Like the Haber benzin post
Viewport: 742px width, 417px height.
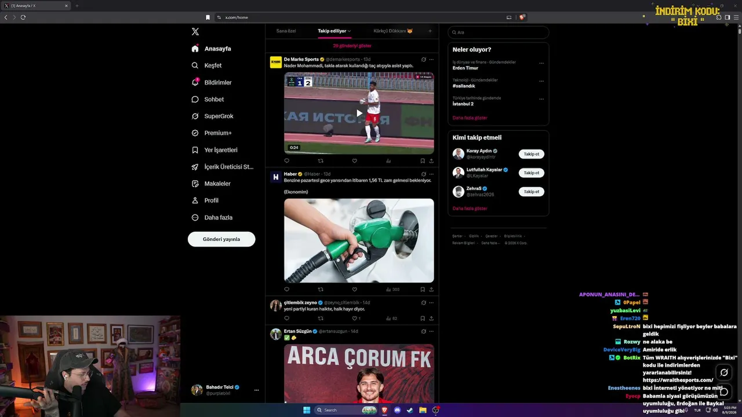[354, 289]
